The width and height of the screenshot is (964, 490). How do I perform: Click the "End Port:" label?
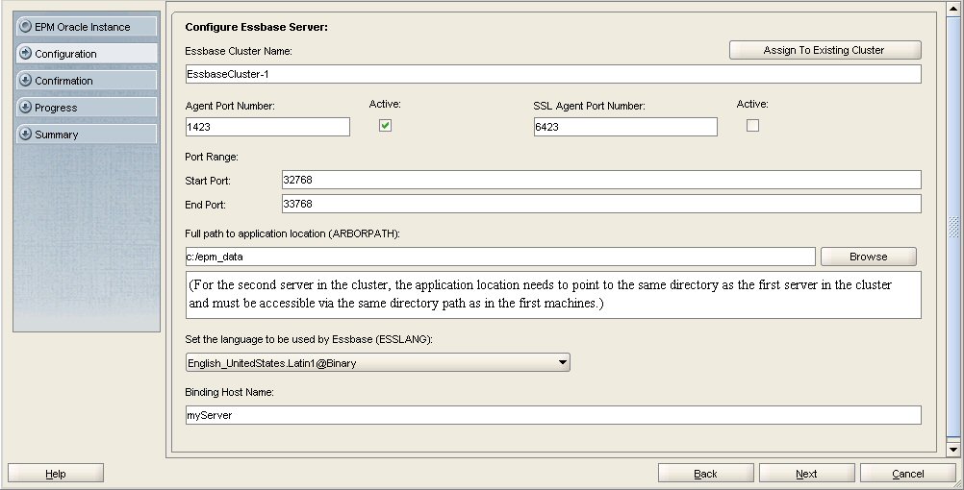[205, 205]
